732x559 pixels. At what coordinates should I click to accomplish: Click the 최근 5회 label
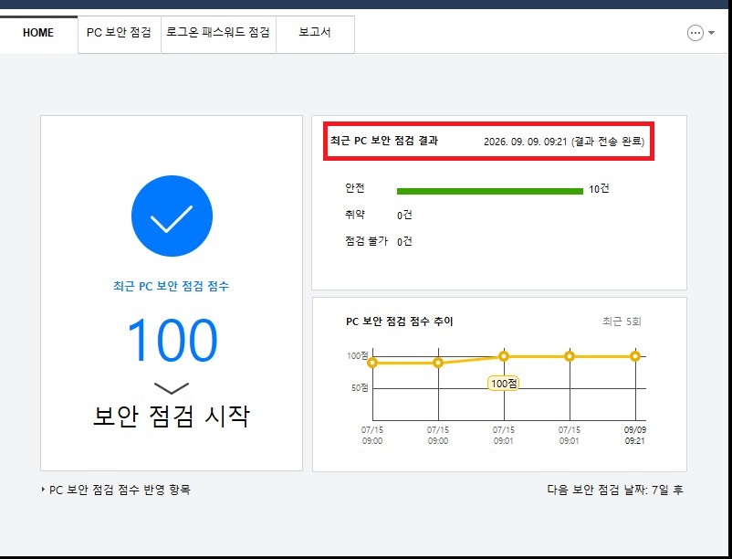click(x=622, y=322)
